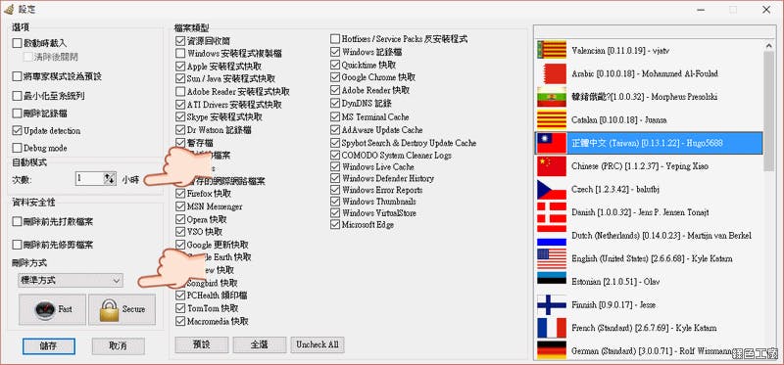
Task: Uncheck Google Chrome 快取
Action: 335,77
